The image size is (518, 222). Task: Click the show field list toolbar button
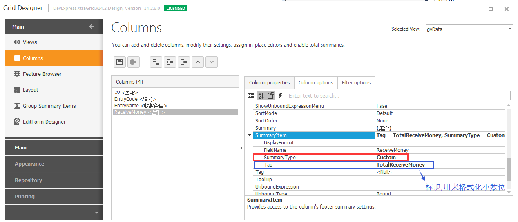(120, 62)
